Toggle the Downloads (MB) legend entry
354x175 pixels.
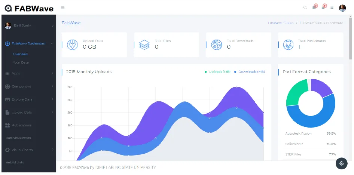click(x=250, y=72)
